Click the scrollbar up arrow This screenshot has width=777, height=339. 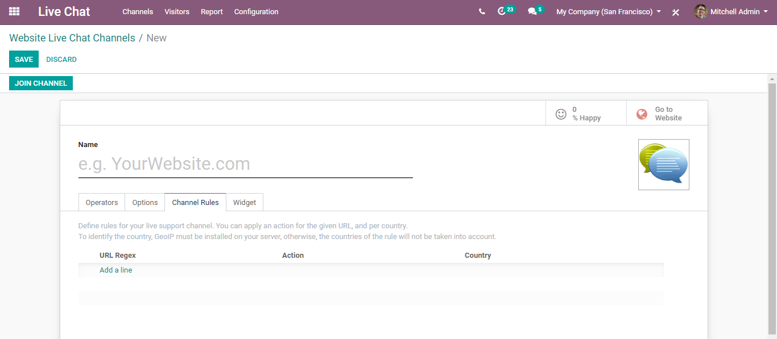click(x=772, y=78)
